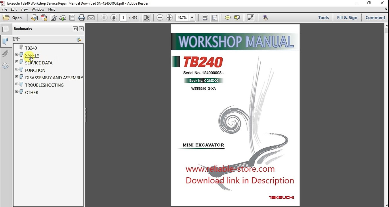Select the Highlight text tool

pyautogui.click(x=237, y=18)
